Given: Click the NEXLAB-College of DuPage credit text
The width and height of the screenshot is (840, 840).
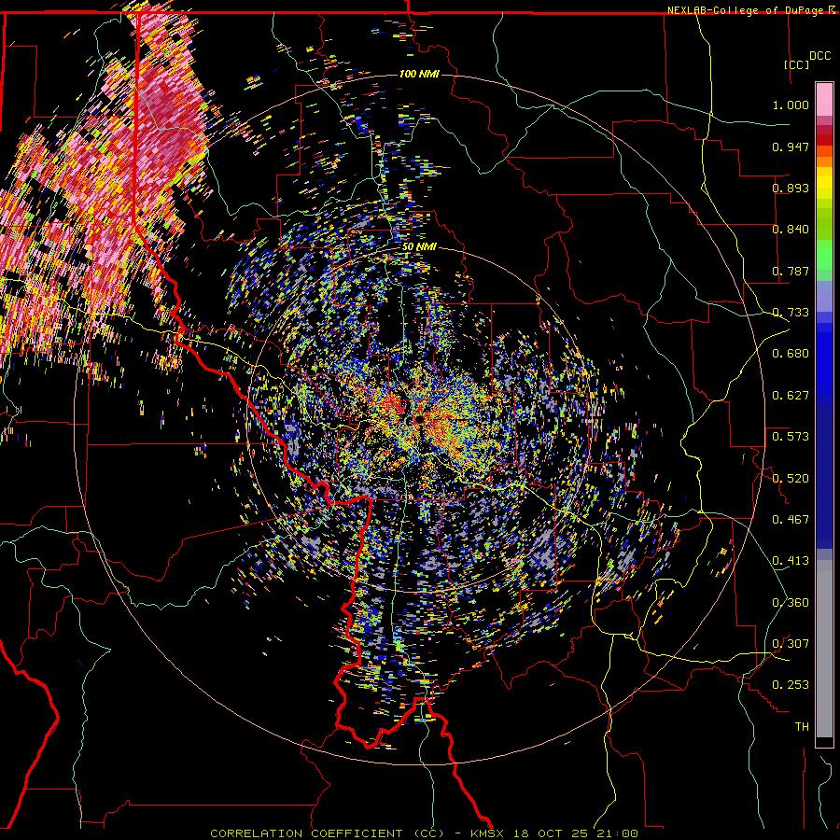Looking at the screenshot, I should 748,10.
